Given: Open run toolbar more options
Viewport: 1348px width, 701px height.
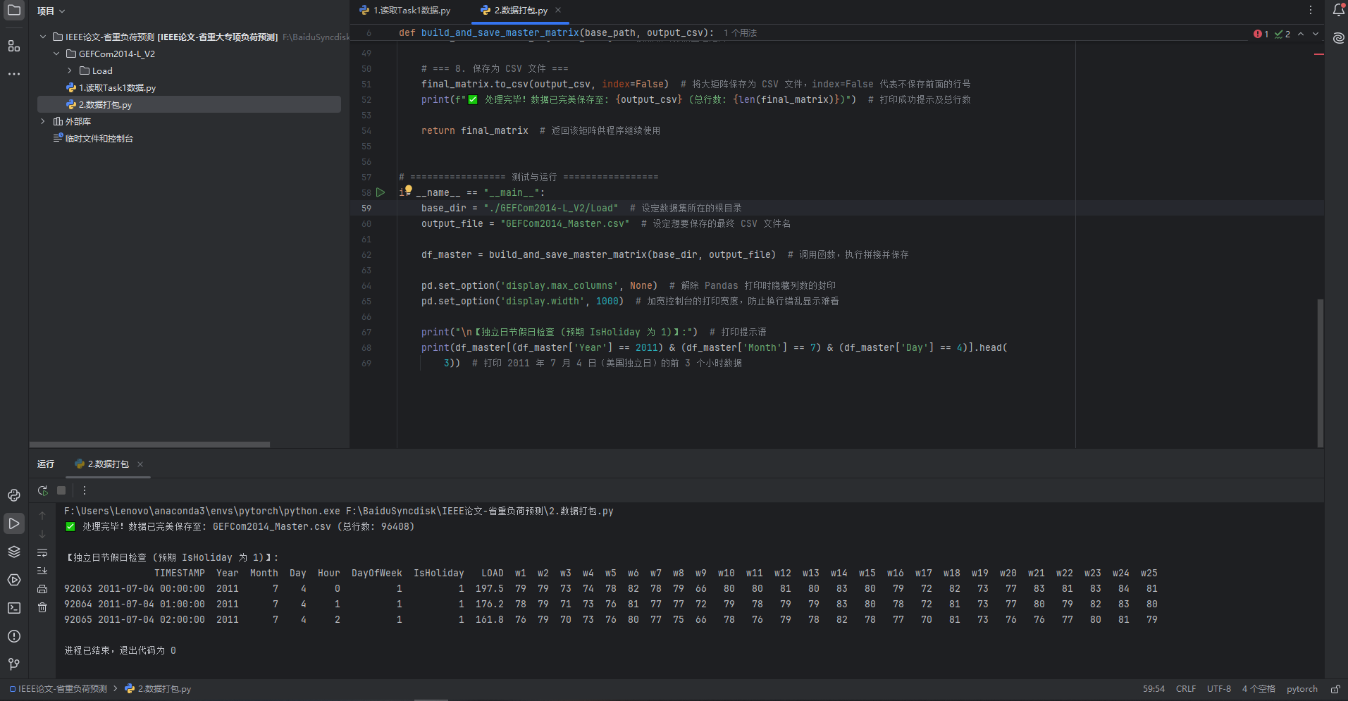Looking at the screenshot, I should pyautogui.click(x=85, y=490).
